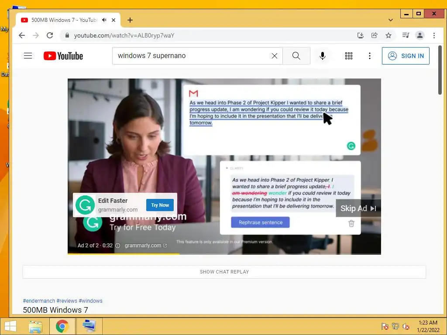
Task: Open a new browser tab
Action: [x=130, y=20]
